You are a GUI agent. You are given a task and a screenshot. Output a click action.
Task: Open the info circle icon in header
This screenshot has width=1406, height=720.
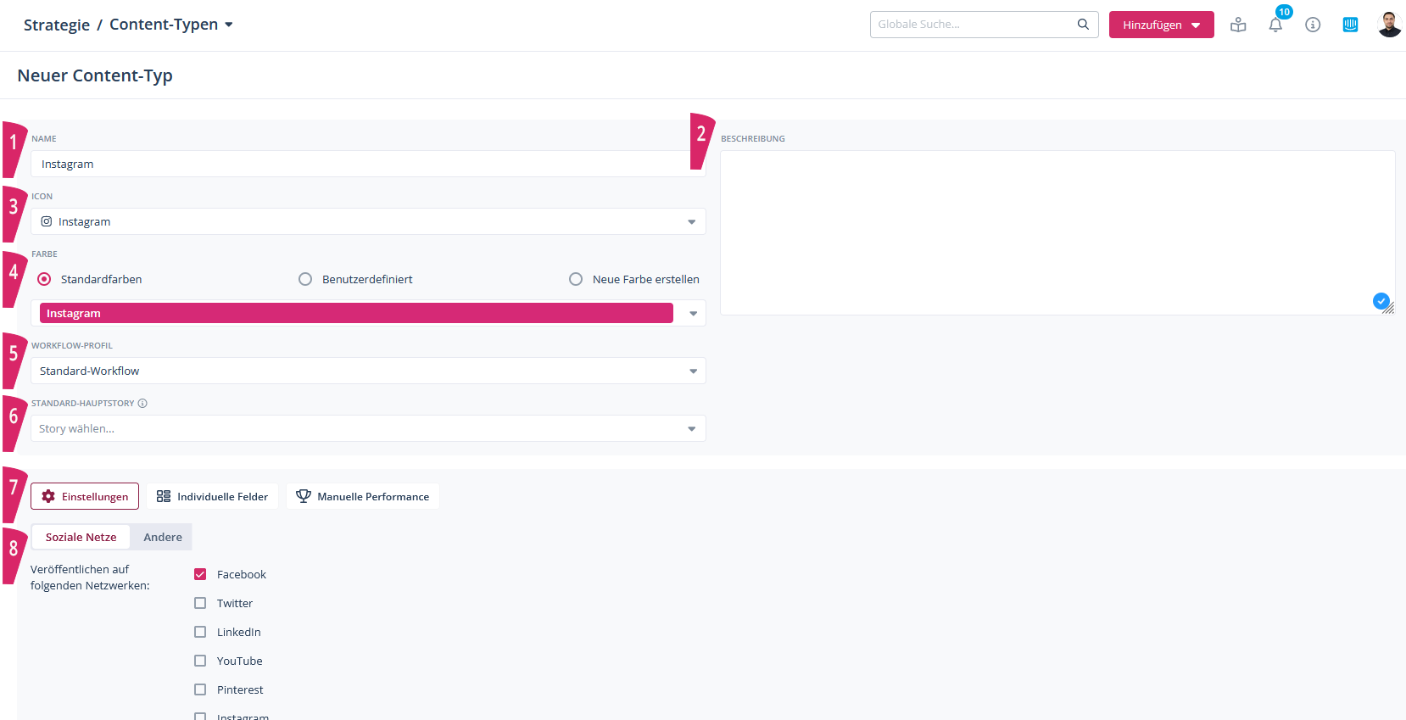(x=1313, y=25)
